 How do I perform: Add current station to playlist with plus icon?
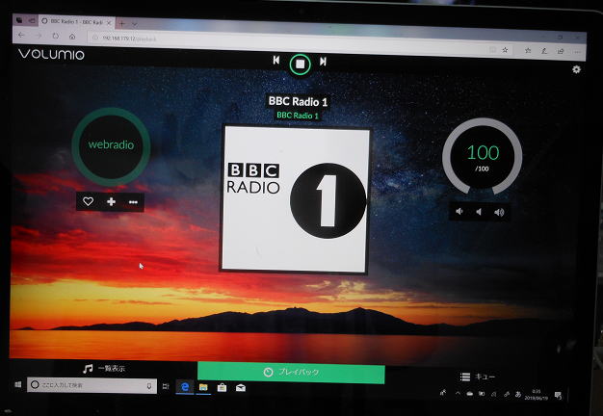111,202
